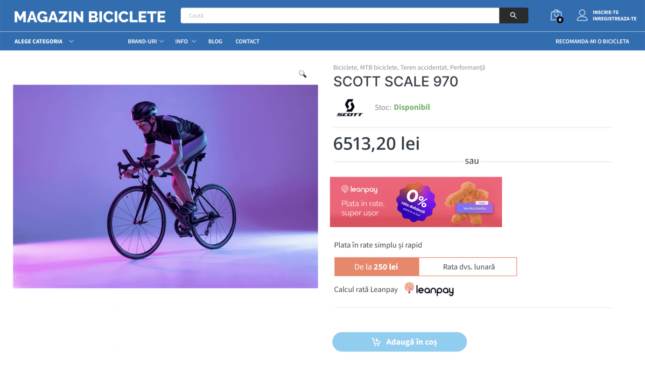Click the 0% rata dobânzii badge
Screen dimensions: 645x373
[415, 202]
